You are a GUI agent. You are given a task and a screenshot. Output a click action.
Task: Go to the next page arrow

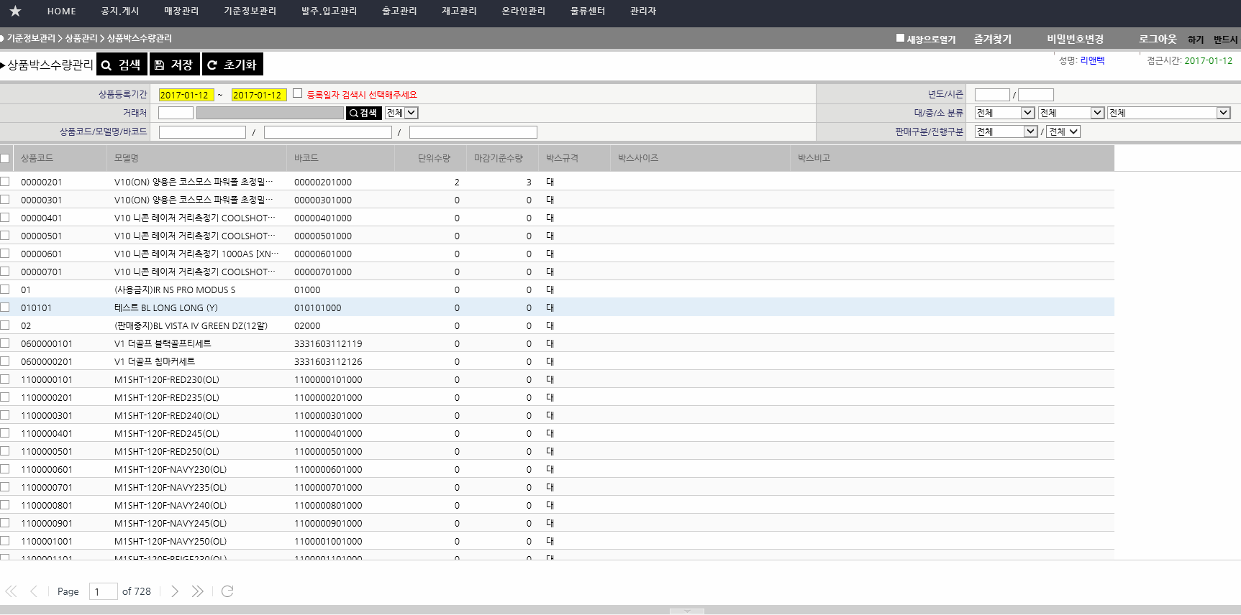175,591
